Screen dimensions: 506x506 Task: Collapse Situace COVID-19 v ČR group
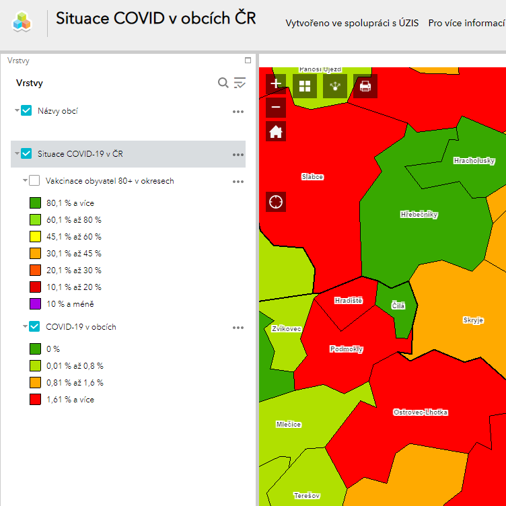pos(17,153)
